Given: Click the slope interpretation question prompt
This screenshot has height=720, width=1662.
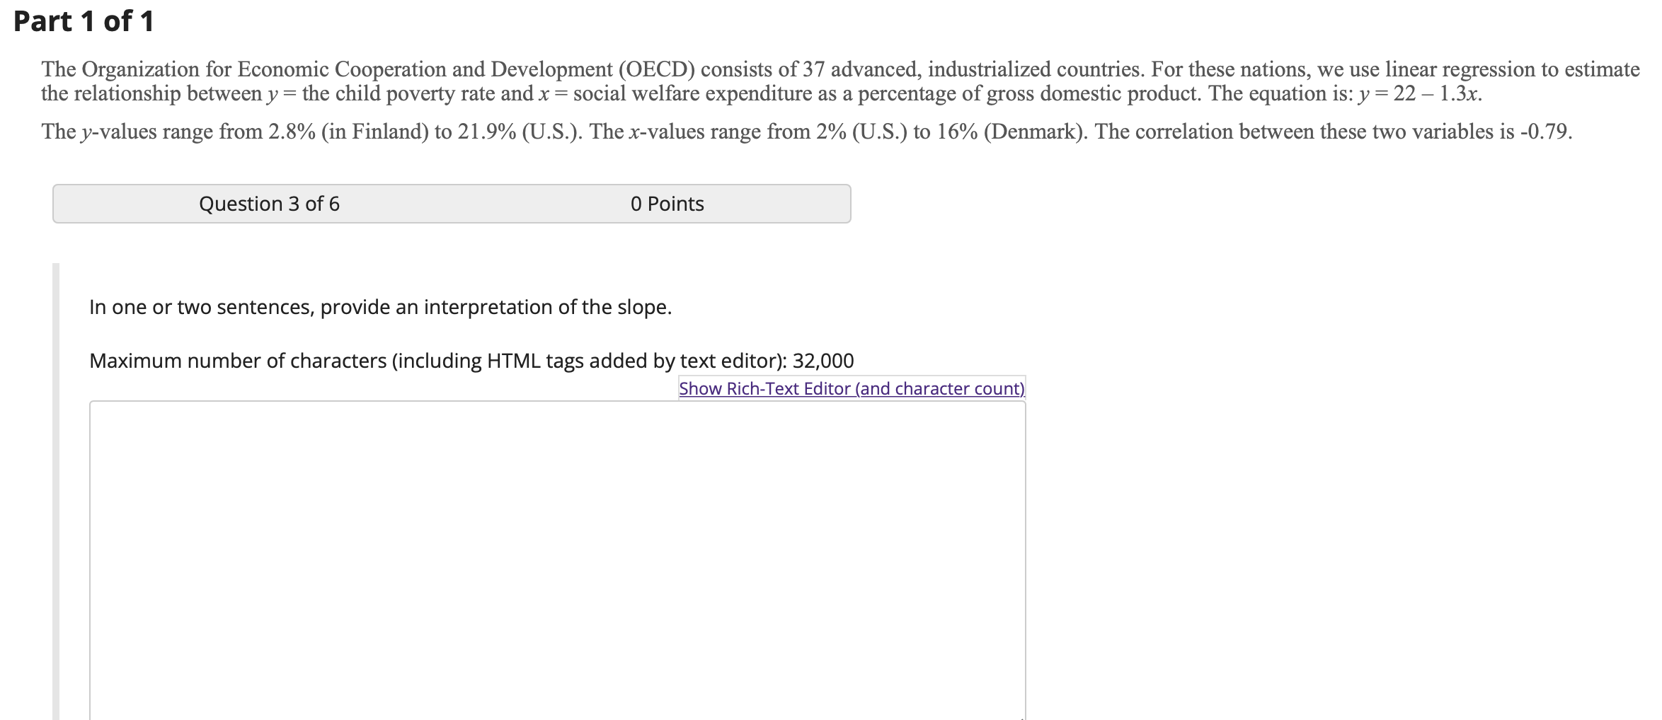Looking at the screenshot, I should [x=381, y=307].
